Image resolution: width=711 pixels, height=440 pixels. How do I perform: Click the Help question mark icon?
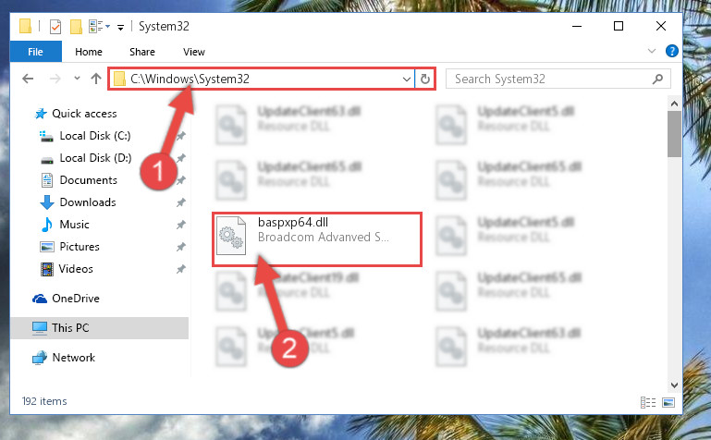(x=671, y=51)
